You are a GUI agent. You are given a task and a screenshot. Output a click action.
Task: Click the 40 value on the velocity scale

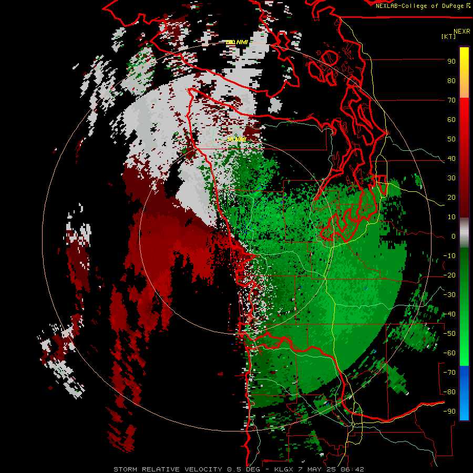[x=451, y=158]
